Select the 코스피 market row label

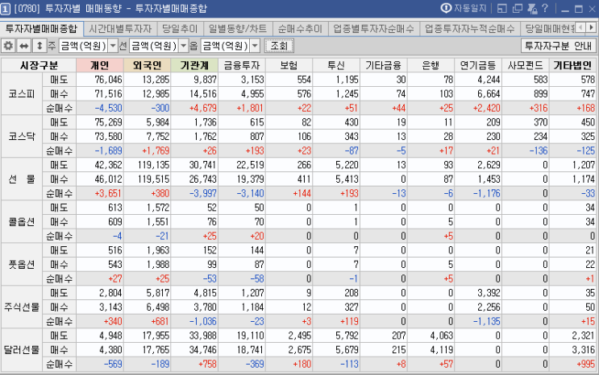point(22,94)
